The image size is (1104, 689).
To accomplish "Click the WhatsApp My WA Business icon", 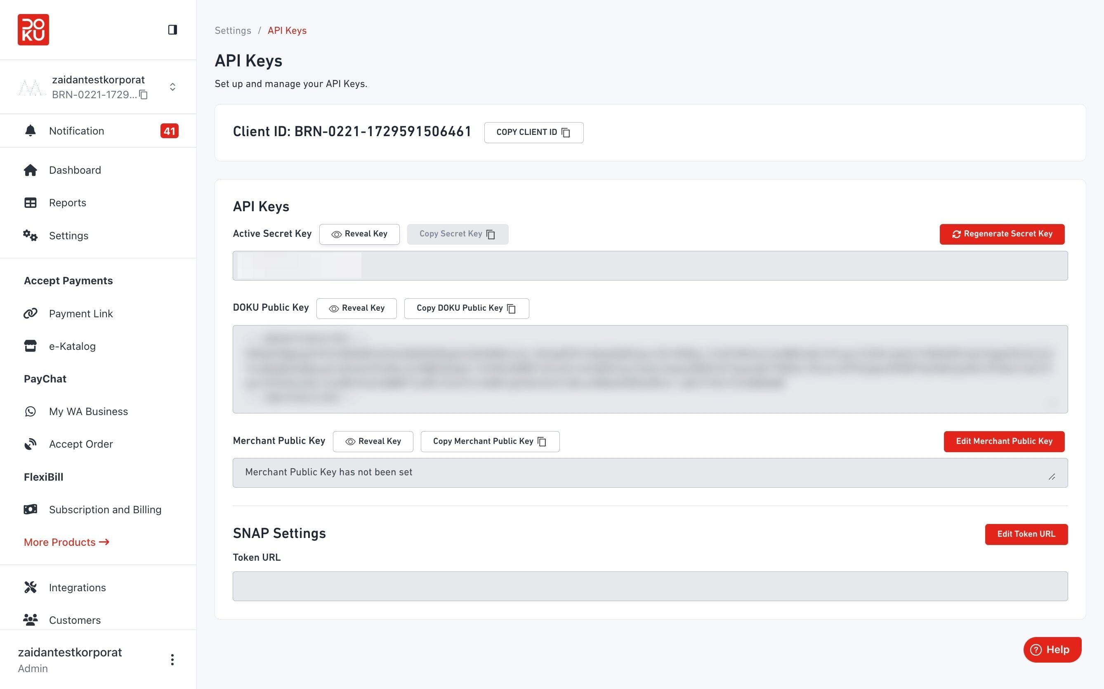I will coord(31,411).
